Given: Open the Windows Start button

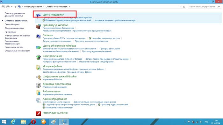Looking at the screenshot, I should 4,122.
